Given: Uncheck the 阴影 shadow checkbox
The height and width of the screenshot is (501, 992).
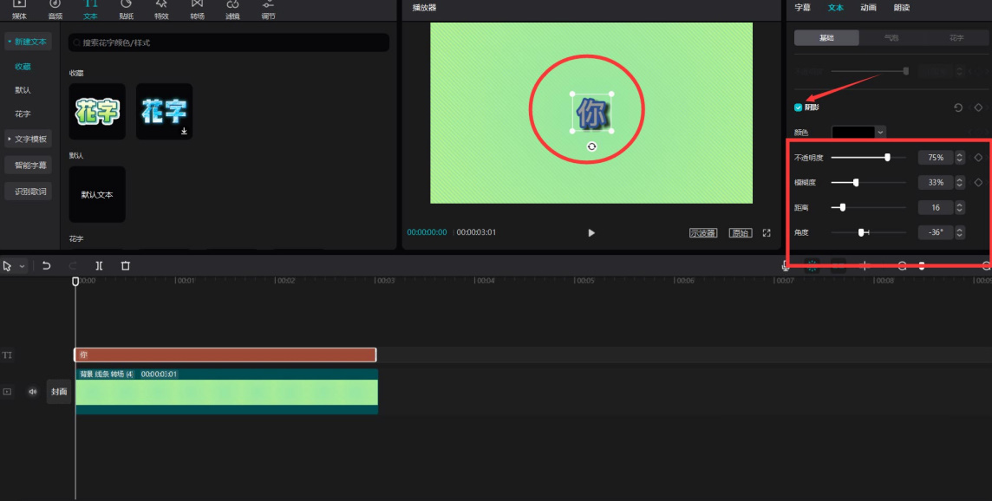Looking at the screenshot, I should tap(798, 107).
